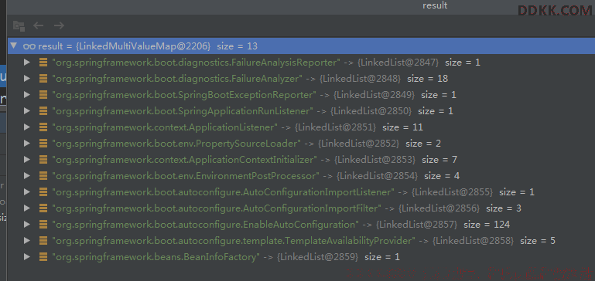Click the field icon of FailureAnalyzer row
This screenshot has width=595, height=281.
[x=43, y=79]
